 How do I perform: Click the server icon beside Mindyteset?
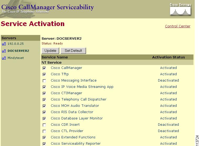(4, 58)
